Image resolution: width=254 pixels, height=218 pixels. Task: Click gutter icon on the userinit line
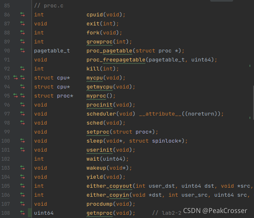[23, 150]
